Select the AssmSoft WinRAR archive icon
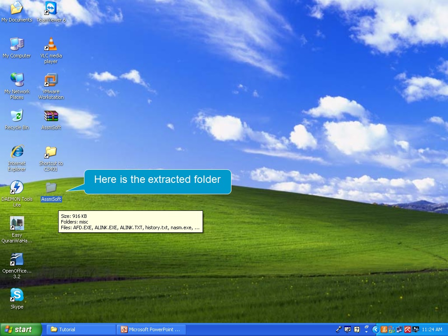 point(51,119)
